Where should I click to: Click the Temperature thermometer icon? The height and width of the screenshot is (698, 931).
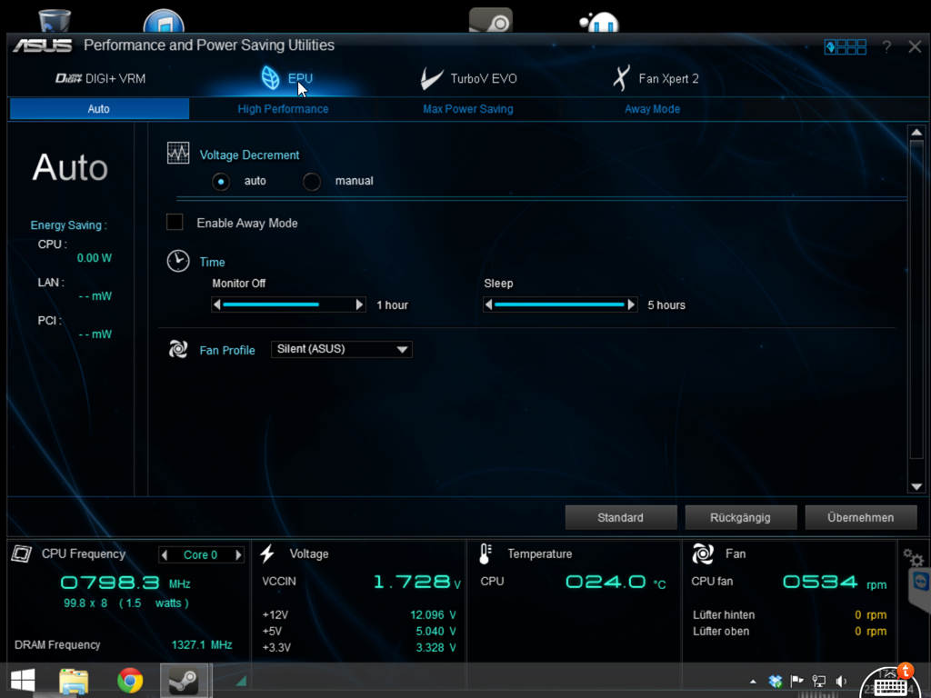coord(486,553)
